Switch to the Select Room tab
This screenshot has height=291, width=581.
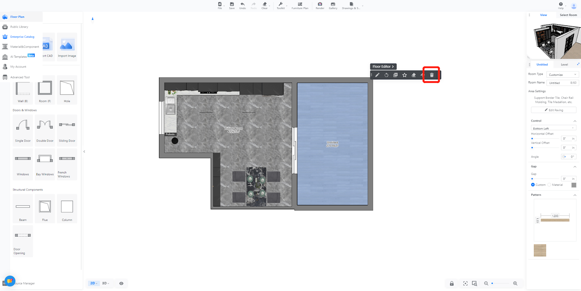pos(568,15)
